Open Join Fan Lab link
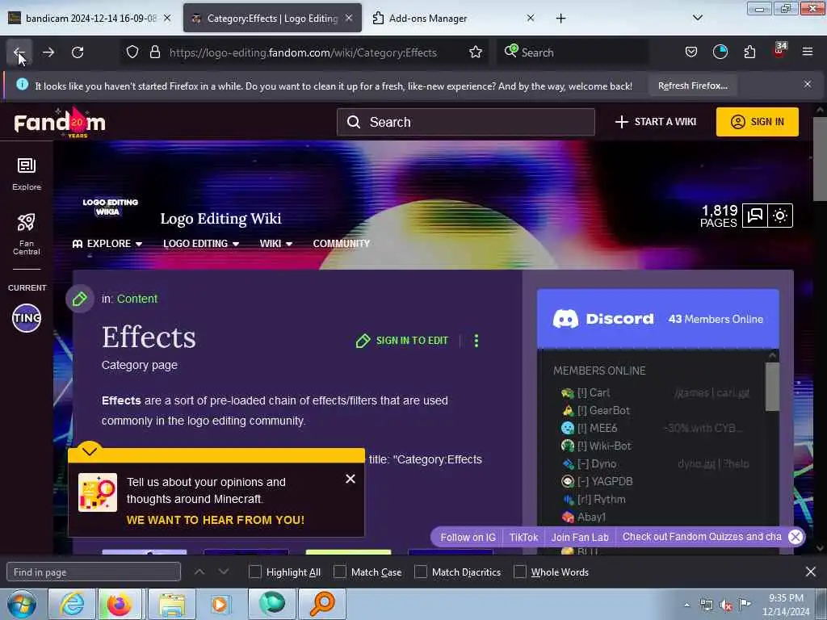The image size is (827, 620). pos(580,537)
